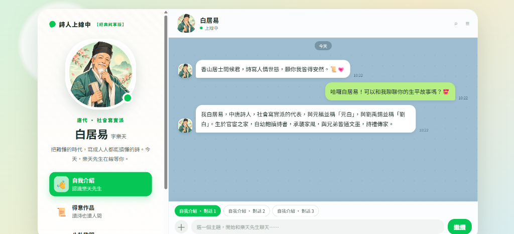Click the large 白居易 portrait in sidebar
The width and height of the screenshot is (514, 234).
100,74
